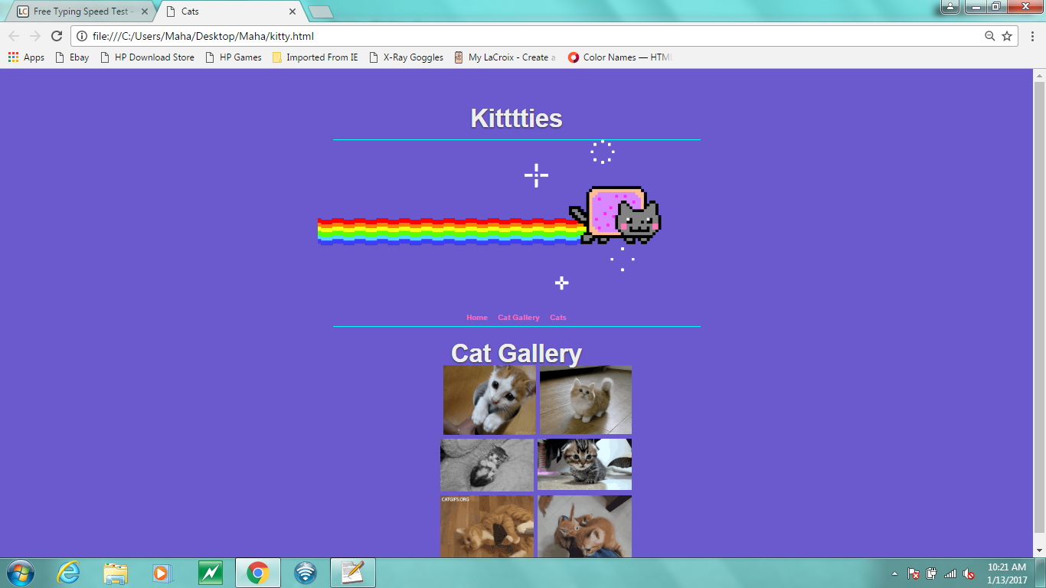The width and height of the screenshot is (1046, 588).
Task: Open the Chrome three-dot menu
Action: [x=1032, y=36]
